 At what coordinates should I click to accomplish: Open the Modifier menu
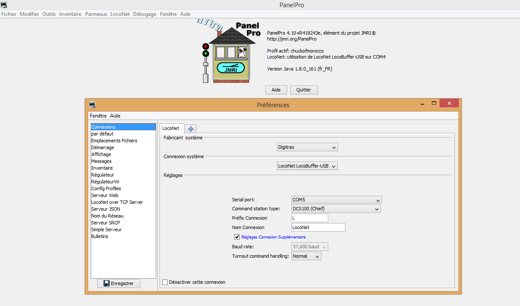point(30,14)
